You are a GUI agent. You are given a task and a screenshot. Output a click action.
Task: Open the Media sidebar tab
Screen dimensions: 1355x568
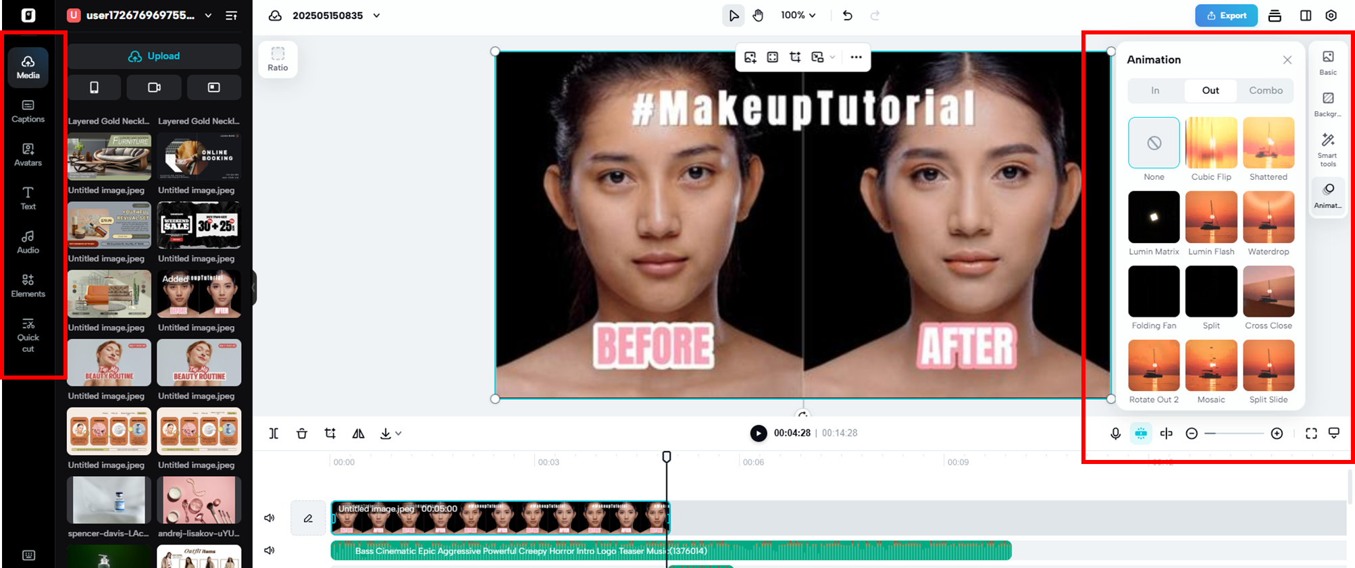click(28, 68)
